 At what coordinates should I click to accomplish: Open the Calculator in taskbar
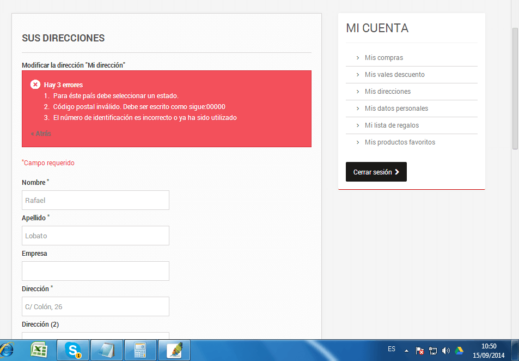pos(141,350)
